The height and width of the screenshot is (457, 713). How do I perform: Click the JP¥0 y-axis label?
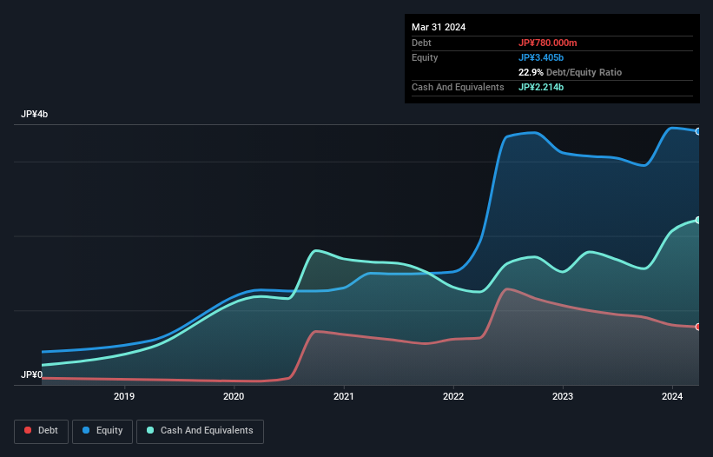click(x=32, y=374)
